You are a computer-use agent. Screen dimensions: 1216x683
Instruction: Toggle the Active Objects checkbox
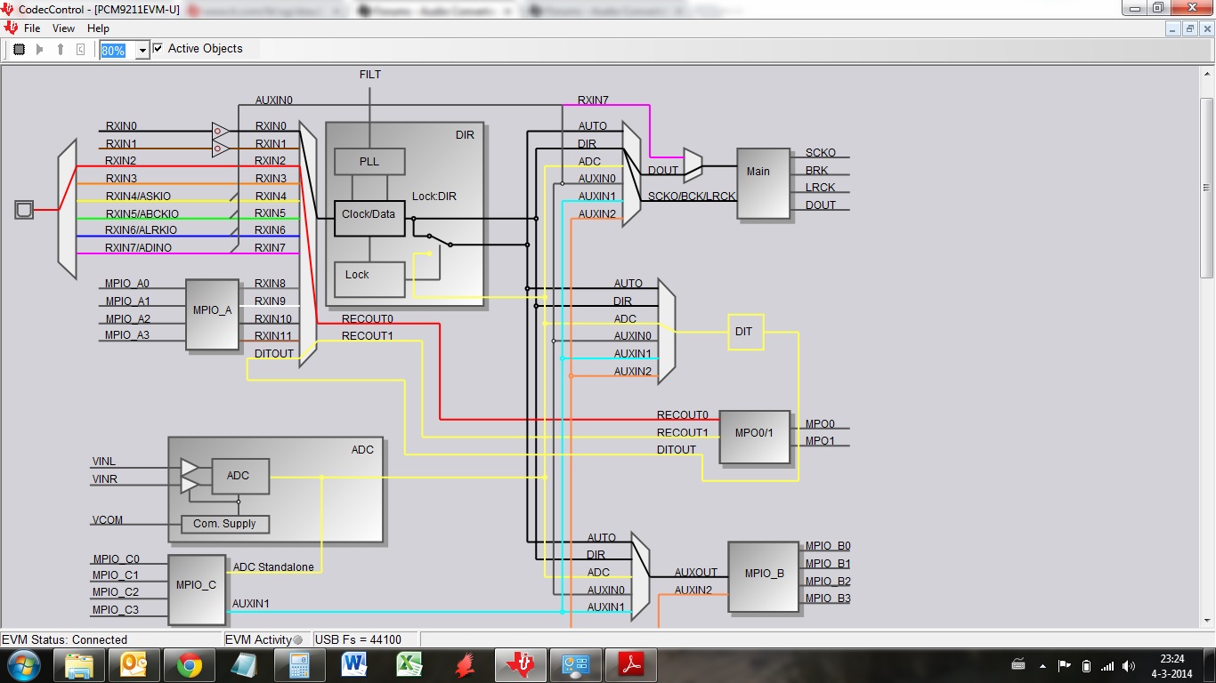click(158, 49)
